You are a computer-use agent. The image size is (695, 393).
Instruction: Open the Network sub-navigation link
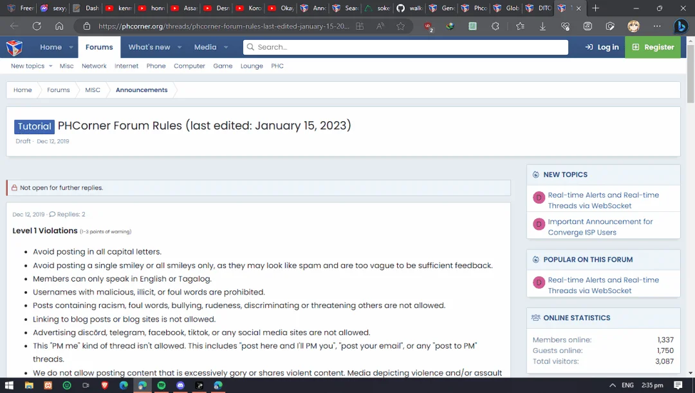pyautogui.click(x=94, y=66)
